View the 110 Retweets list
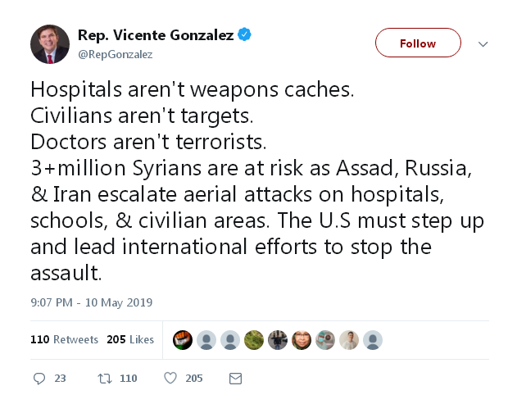 click(64, 339)
